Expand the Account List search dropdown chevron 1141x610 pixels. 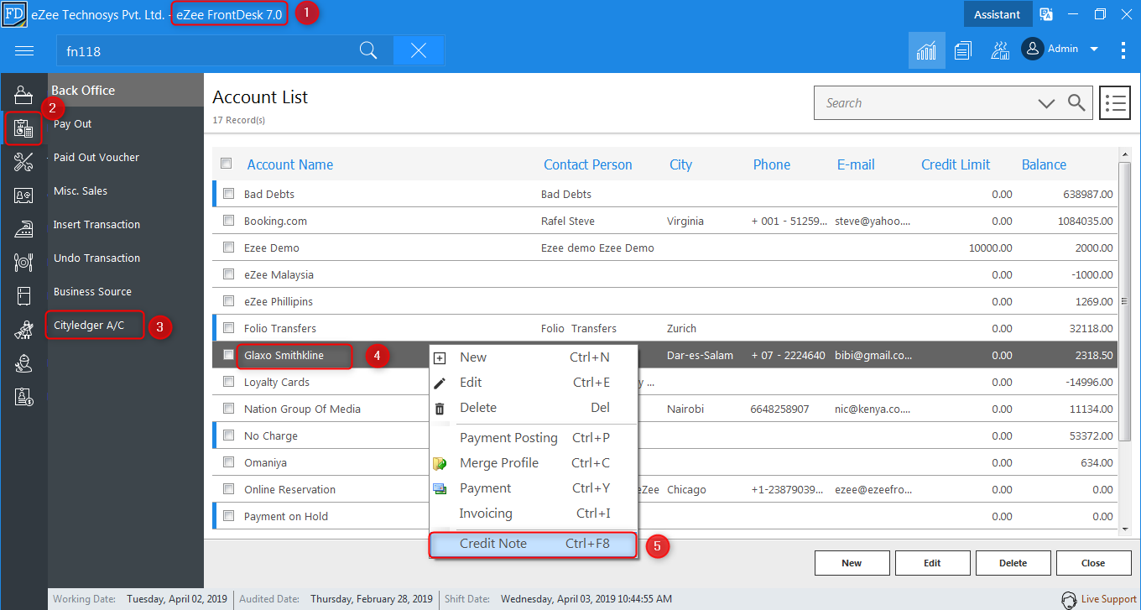(1046, 103)
